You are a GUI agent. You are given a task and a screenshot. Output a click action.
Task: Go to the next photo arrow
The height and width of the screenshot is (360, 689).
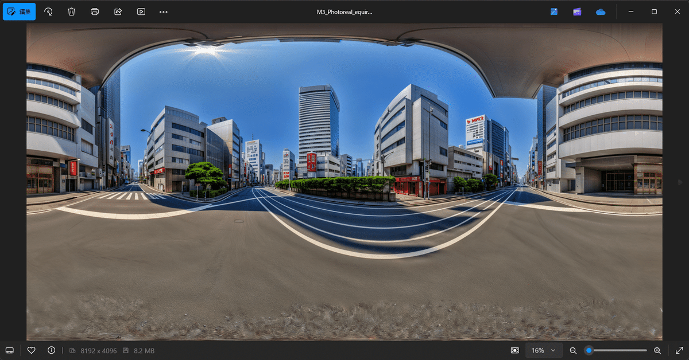tap(680, 182)
